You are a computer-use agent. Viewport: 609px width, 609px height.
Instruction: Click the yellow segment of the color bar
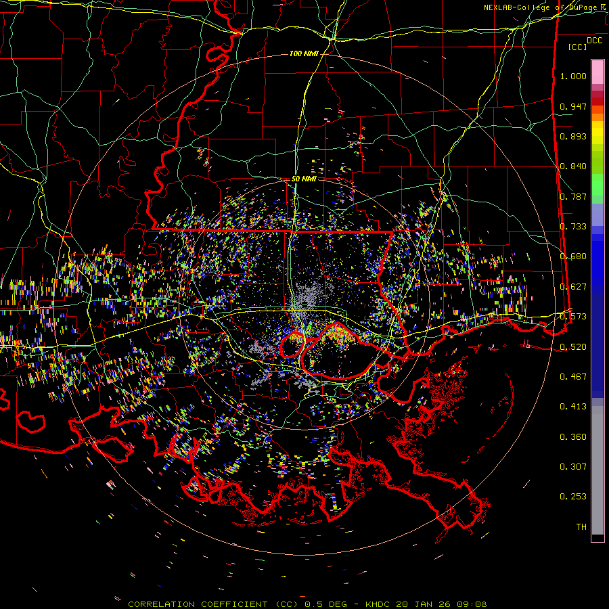pyautogui.click(x=597, y=133)
